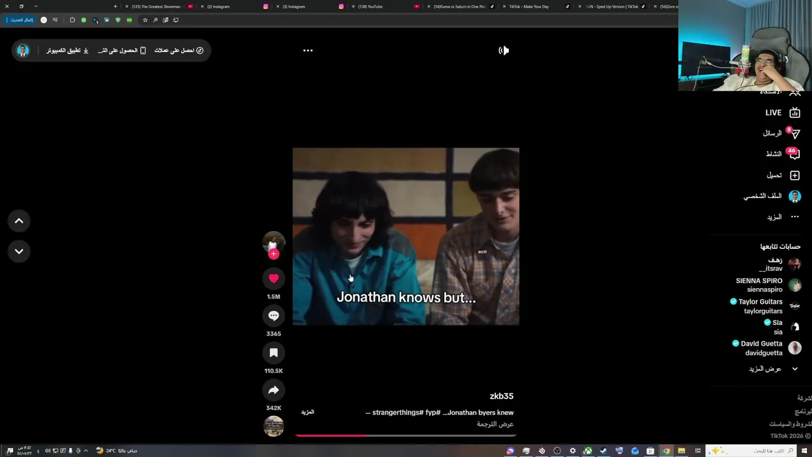This screenshot has height=457, width=812.
Task: Open Xbox app in taskbar
Action: click(x=588, y=451)
